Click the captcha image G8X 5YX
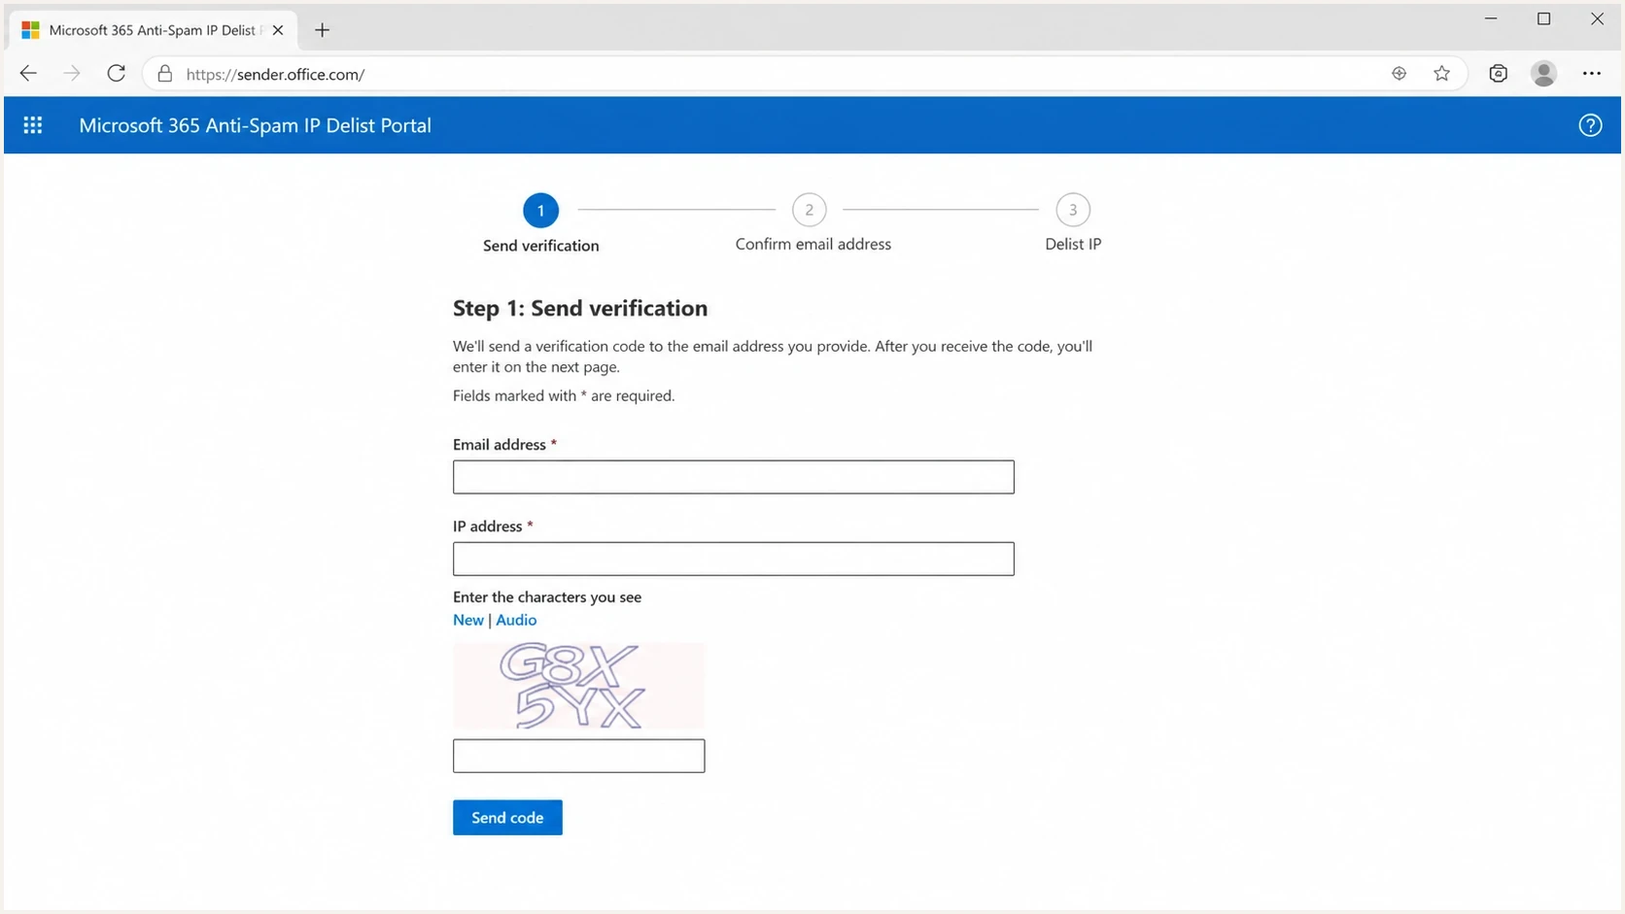The height and width of the screenshot is (914, 1625). click(x=578, y=686)
